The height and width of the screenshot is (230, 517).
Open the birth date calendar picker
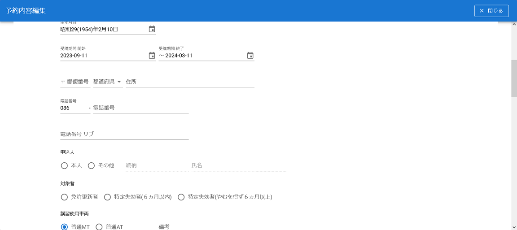pos(152,29)
